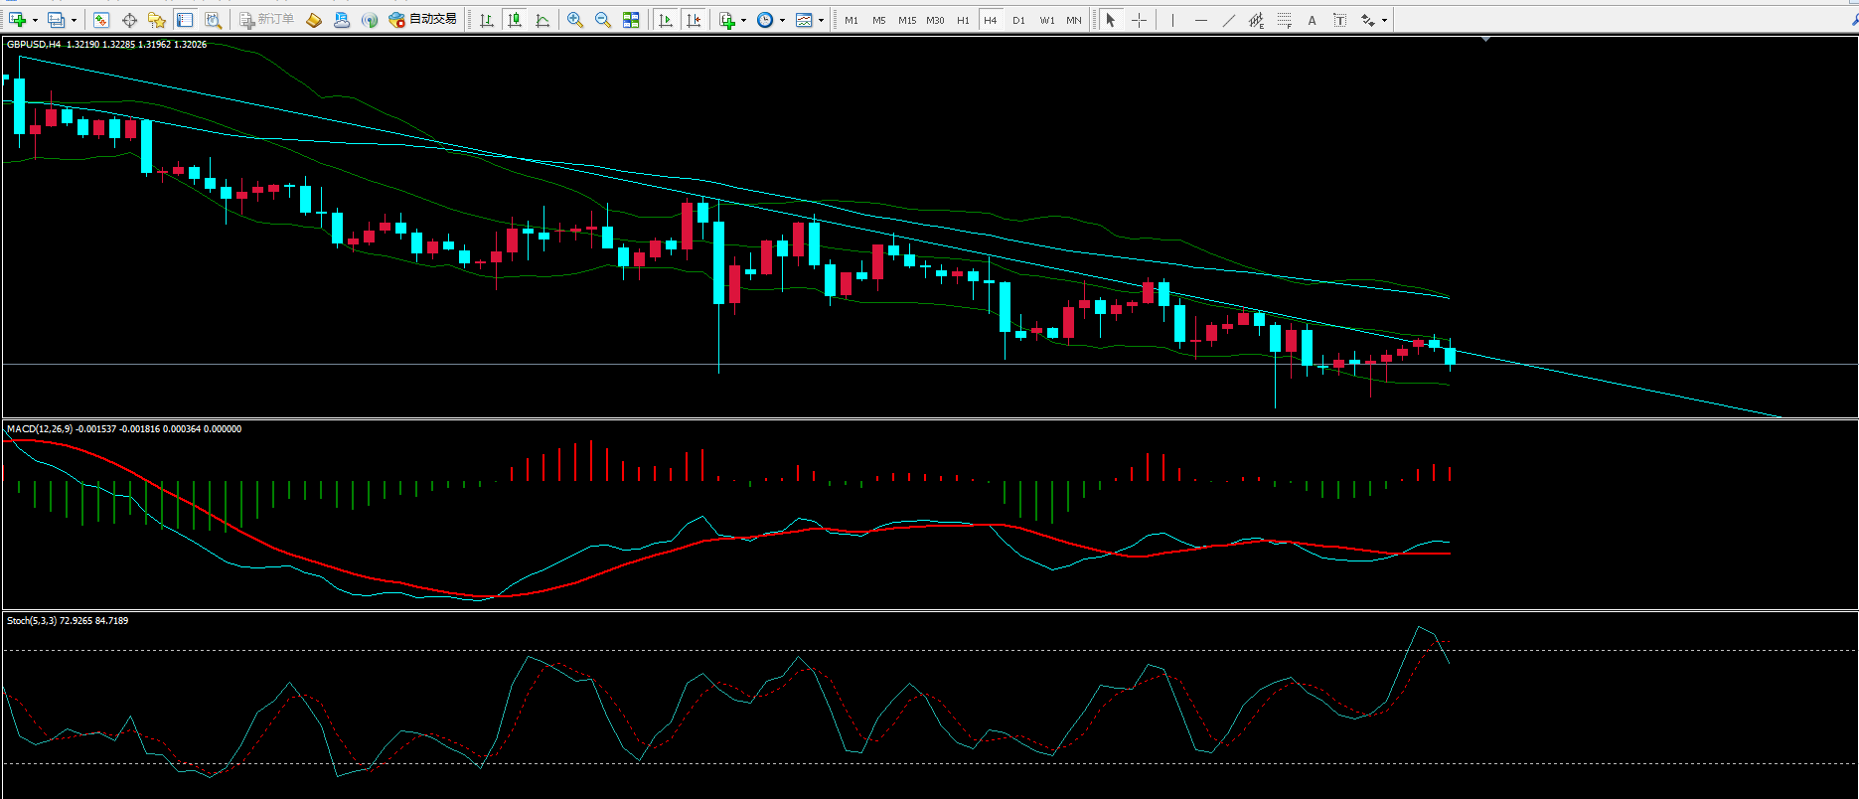The width and height of the screenshot is (1859, 799).
Task: Toggle chart Auto Scroll
Action: click(x=666, y=20)
